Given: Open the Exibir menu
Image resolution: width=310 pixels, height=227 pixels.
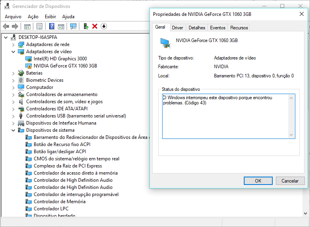Looking at the screenshot, I should pos(50,17).
